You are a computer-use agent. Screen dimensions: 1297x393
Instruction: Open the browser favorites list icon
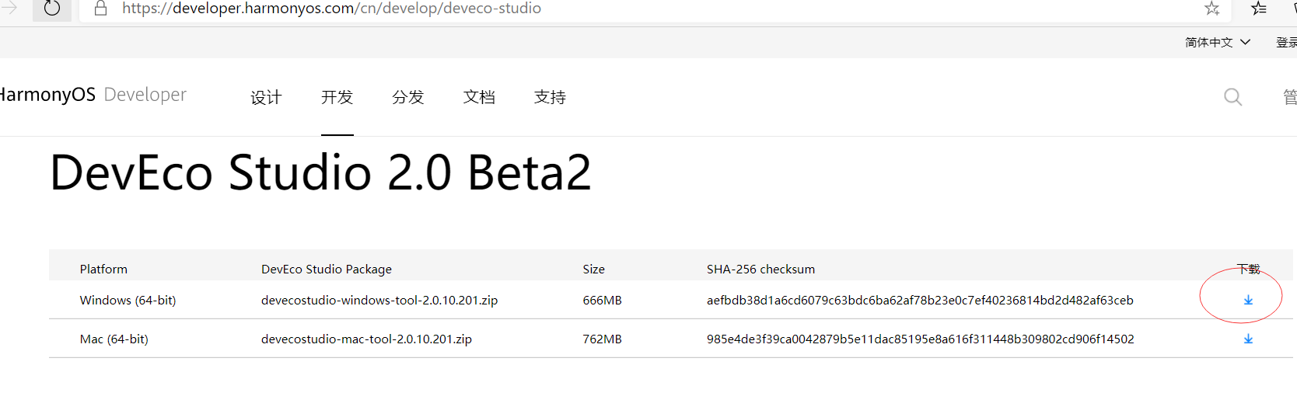click(x=1259, y=9)
